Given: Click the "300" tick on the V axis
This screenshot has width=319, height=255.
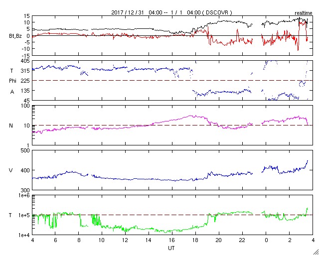Looking at the screenshot, I should (26, 190).
